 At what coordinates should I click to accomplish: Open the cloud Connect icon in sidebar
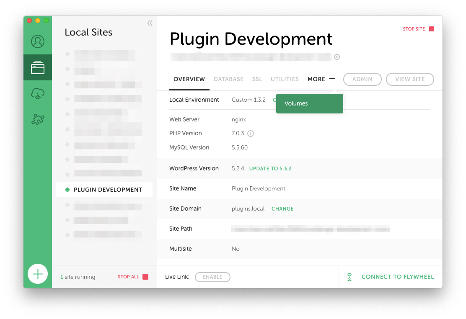click(x=38, y=94)
